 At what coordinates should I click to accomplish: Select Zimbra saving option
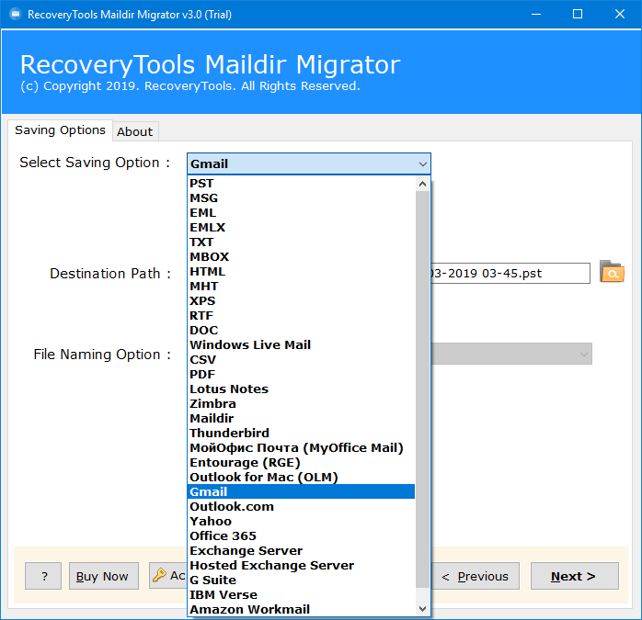[301, 403]
